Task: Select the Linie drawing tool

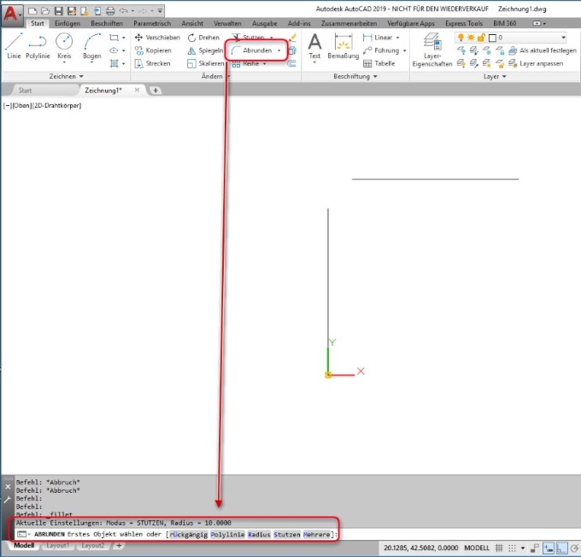Action: [x=14, y=46]
